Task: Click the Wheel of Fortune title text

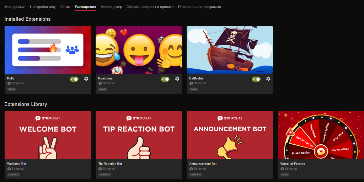Action: [x=293, y=164]
